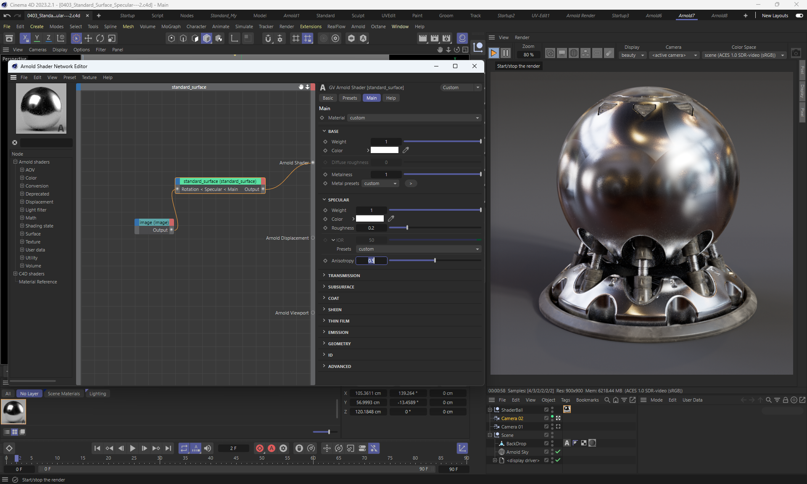Select the Rotate tool in toolbar
Screen dimensions: 807x484
[100, 38]
